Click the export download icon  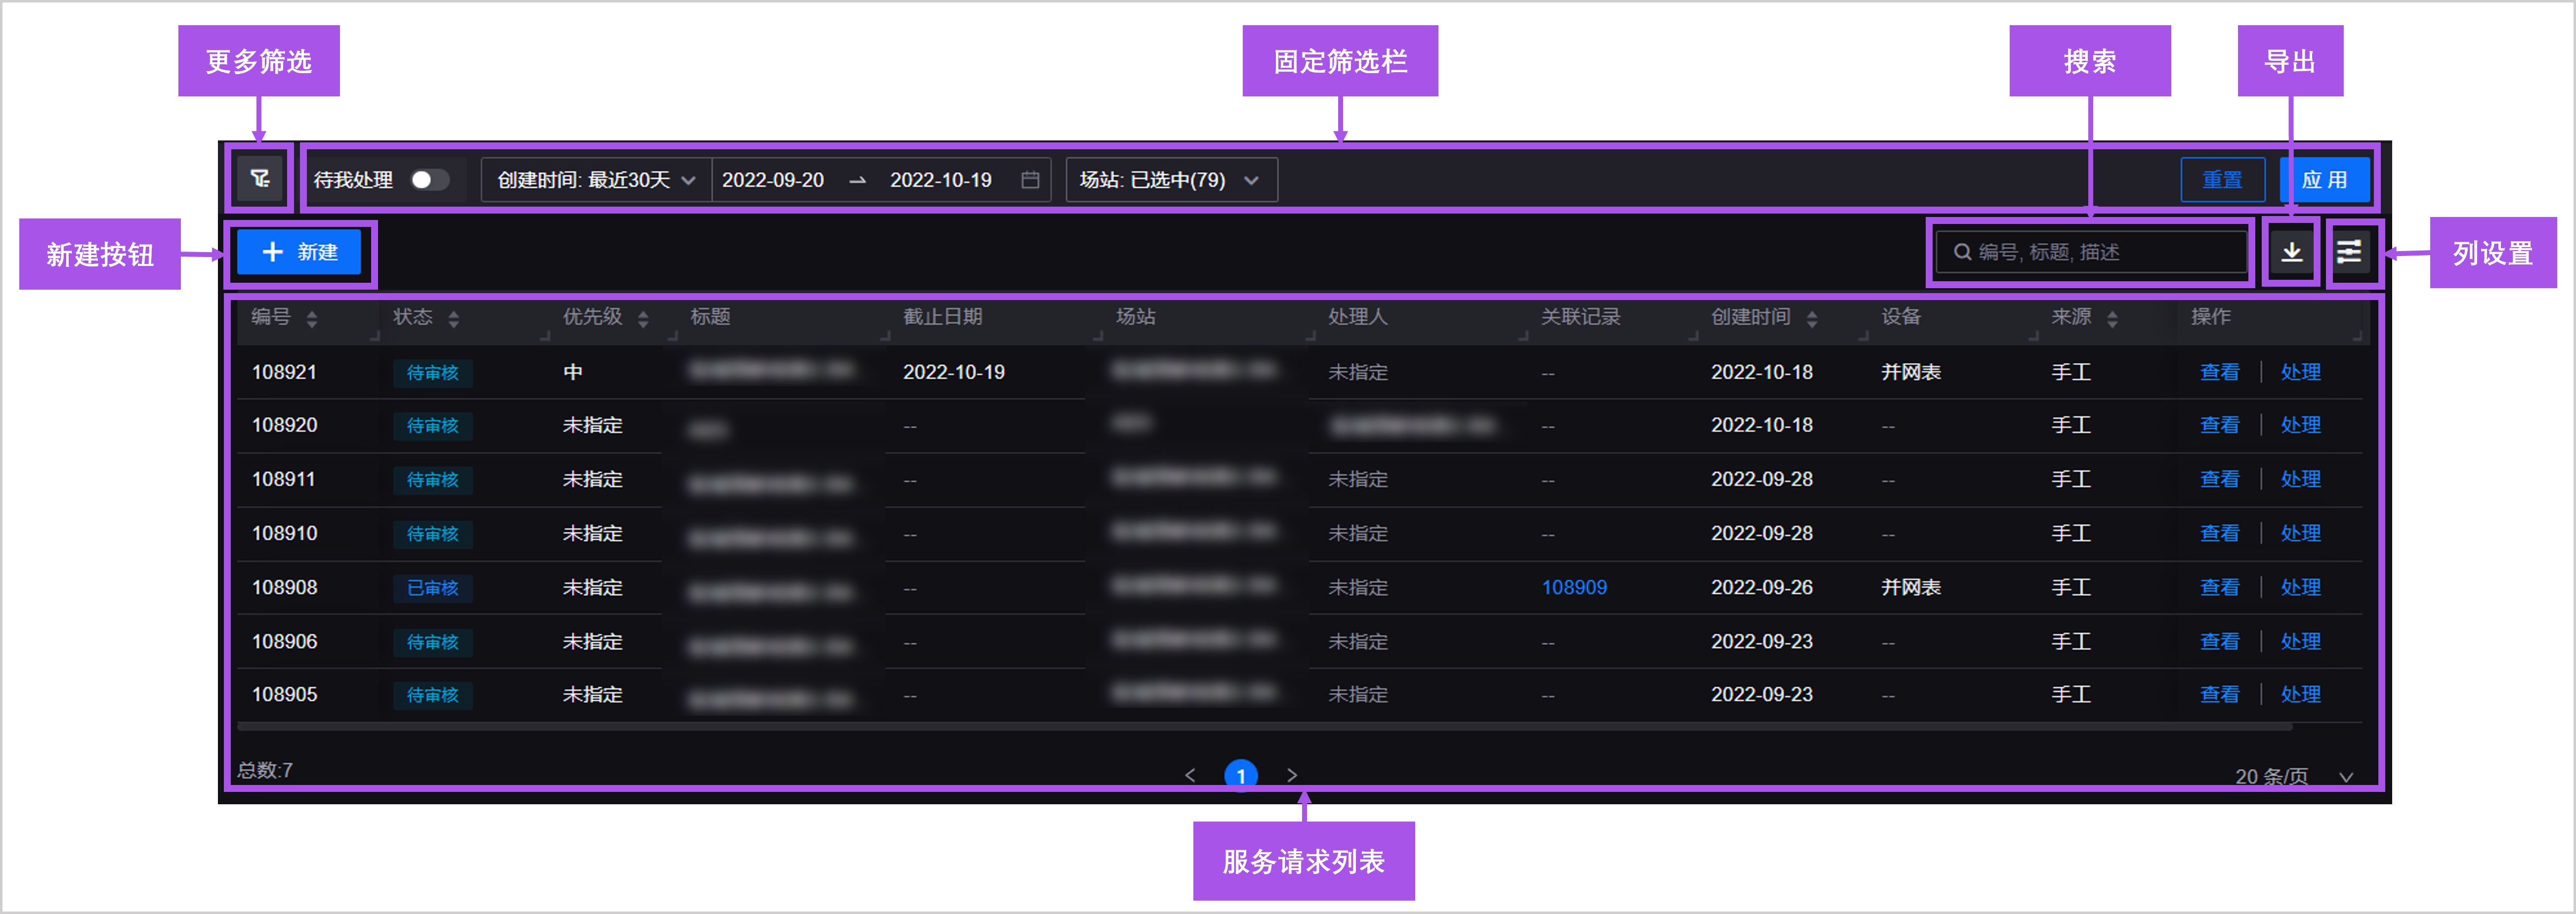pyautogui.click(x=2291, y=252)
